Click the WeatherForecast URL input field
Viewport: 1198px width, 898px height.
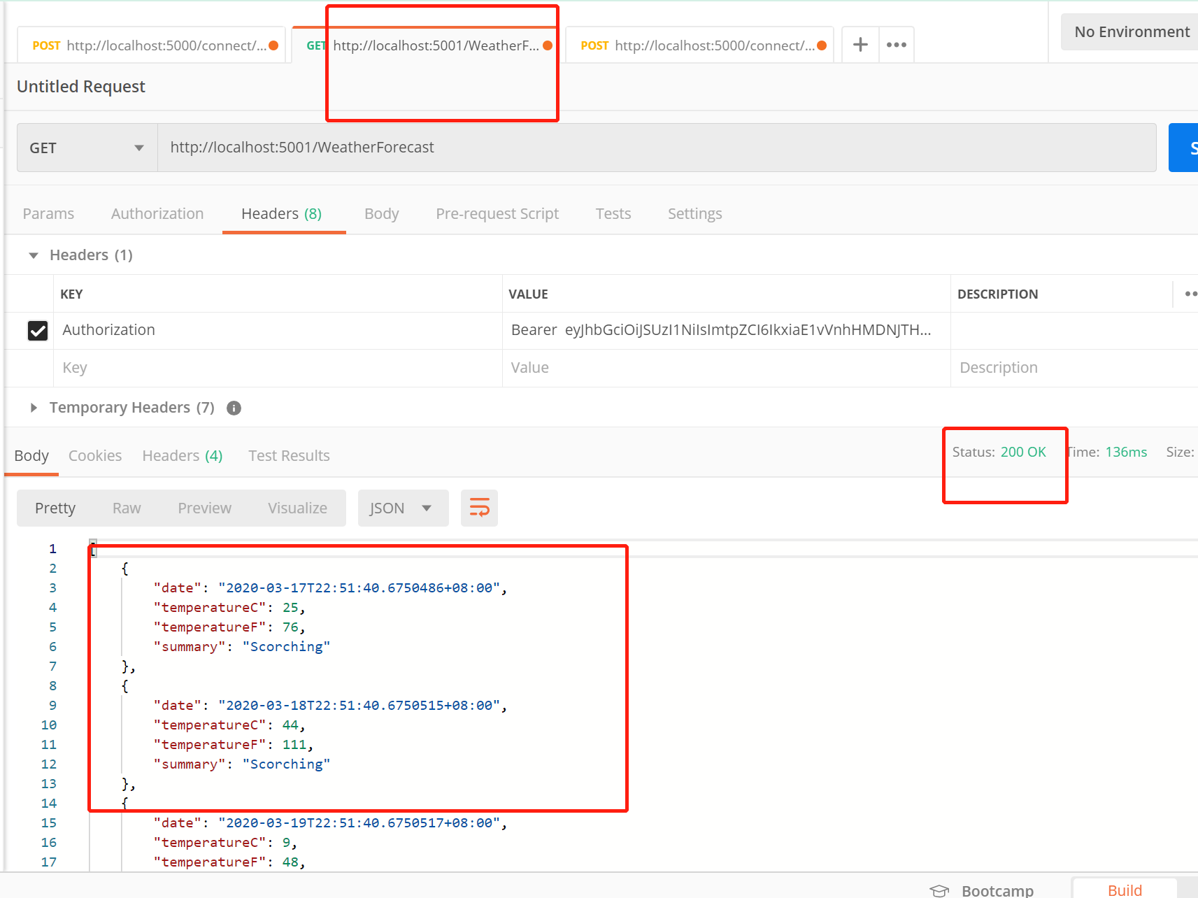pos(490,148)
